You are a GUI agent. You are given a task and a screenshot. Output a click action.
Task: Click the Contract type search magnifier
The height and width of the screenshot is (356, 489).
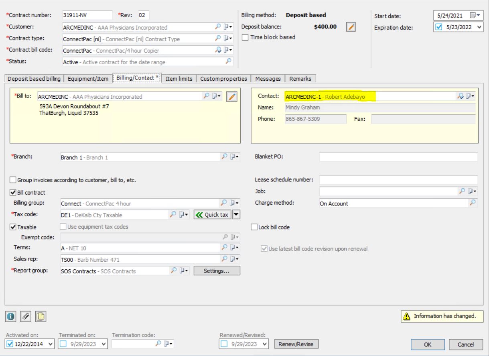218,39
